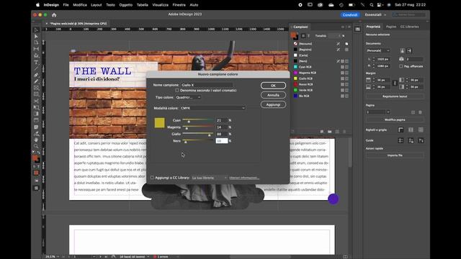Open La tua libreria dropdown
This screenshot has width=461, height=259.
[210, 178]
